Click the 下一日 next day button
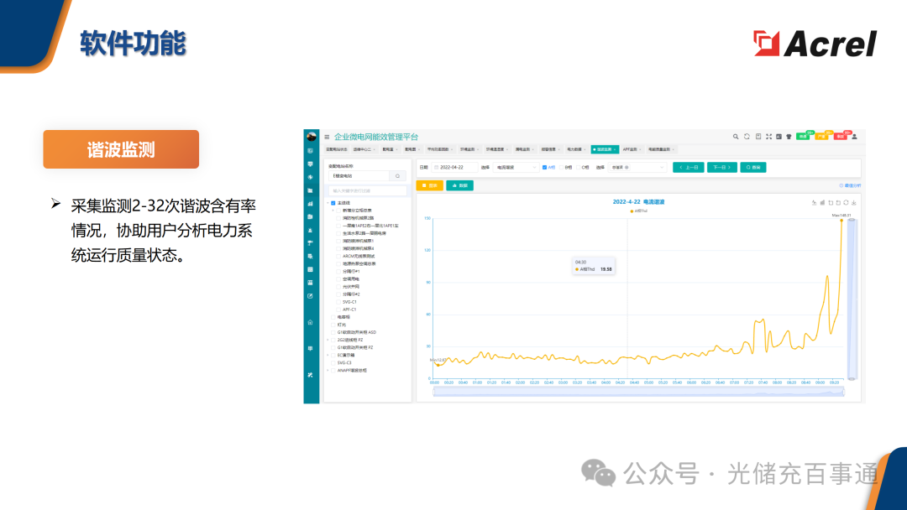The height and width of the screenshot is (510, 907). tap(722, 168)
